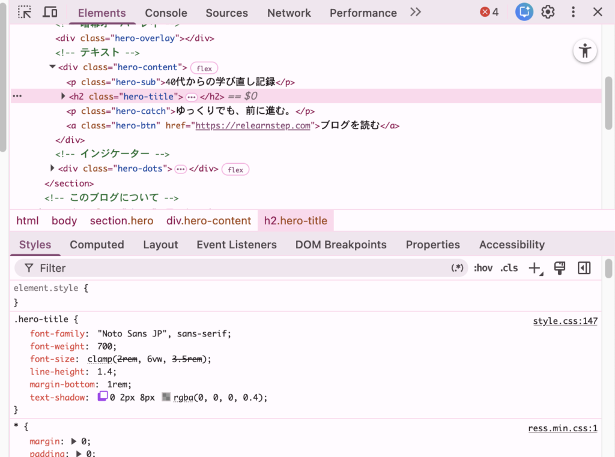Click html in the breadcrumb bar
615x457 pixels.
tap(28, 221)
